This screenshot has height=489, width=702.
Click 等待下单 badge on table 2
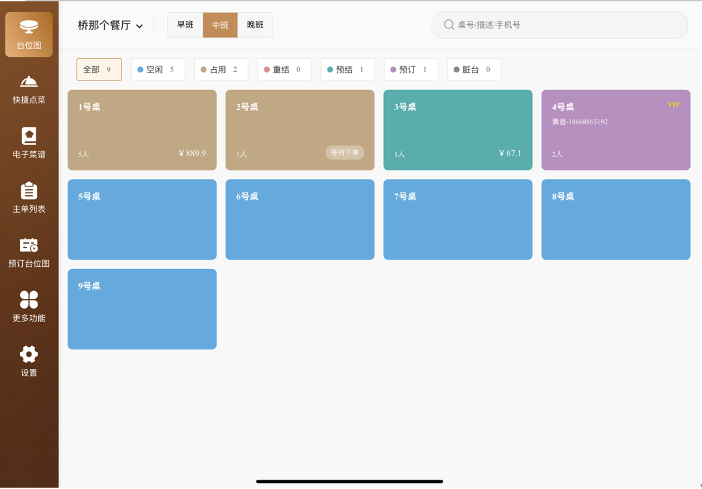coord(345,153)
